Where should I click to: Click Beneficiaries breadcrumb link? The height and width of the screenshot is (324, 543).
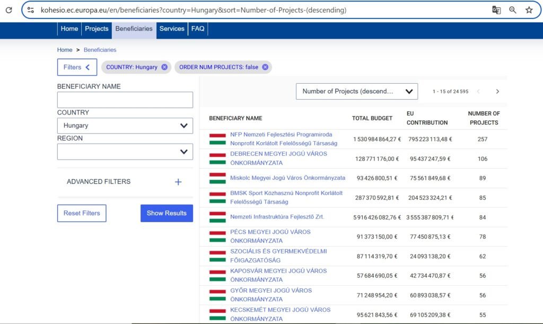(x=100, y=50)
